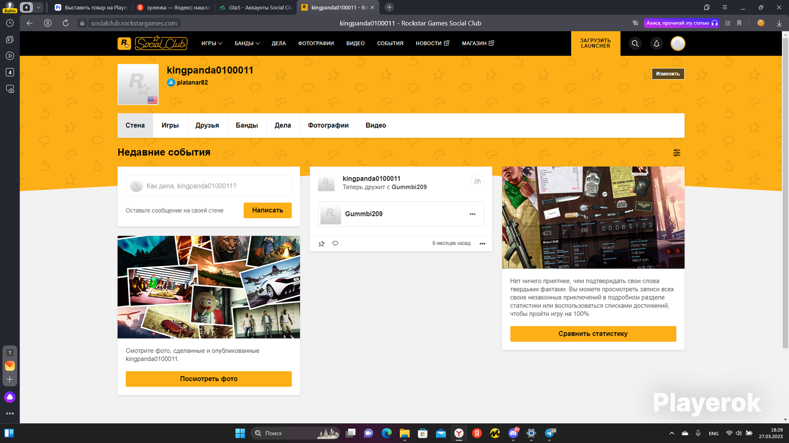Switch to the Друзья profile tab
The height and width of the screenshot is (443, 789).
[207, 125]
